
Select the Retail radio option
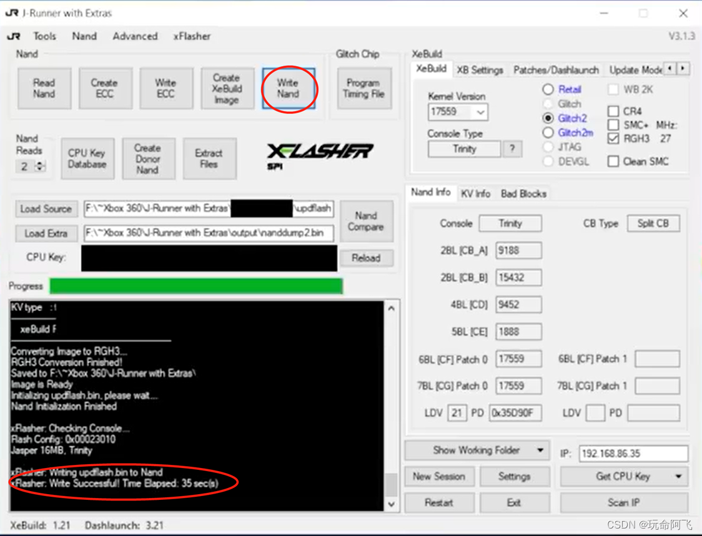pyautogui.click(x=548, y=89)
